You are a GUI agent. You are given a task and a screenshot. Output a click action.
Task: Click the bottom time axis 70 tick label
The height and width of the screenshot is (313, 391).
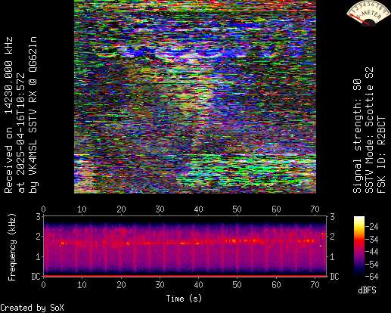point(315,285)
